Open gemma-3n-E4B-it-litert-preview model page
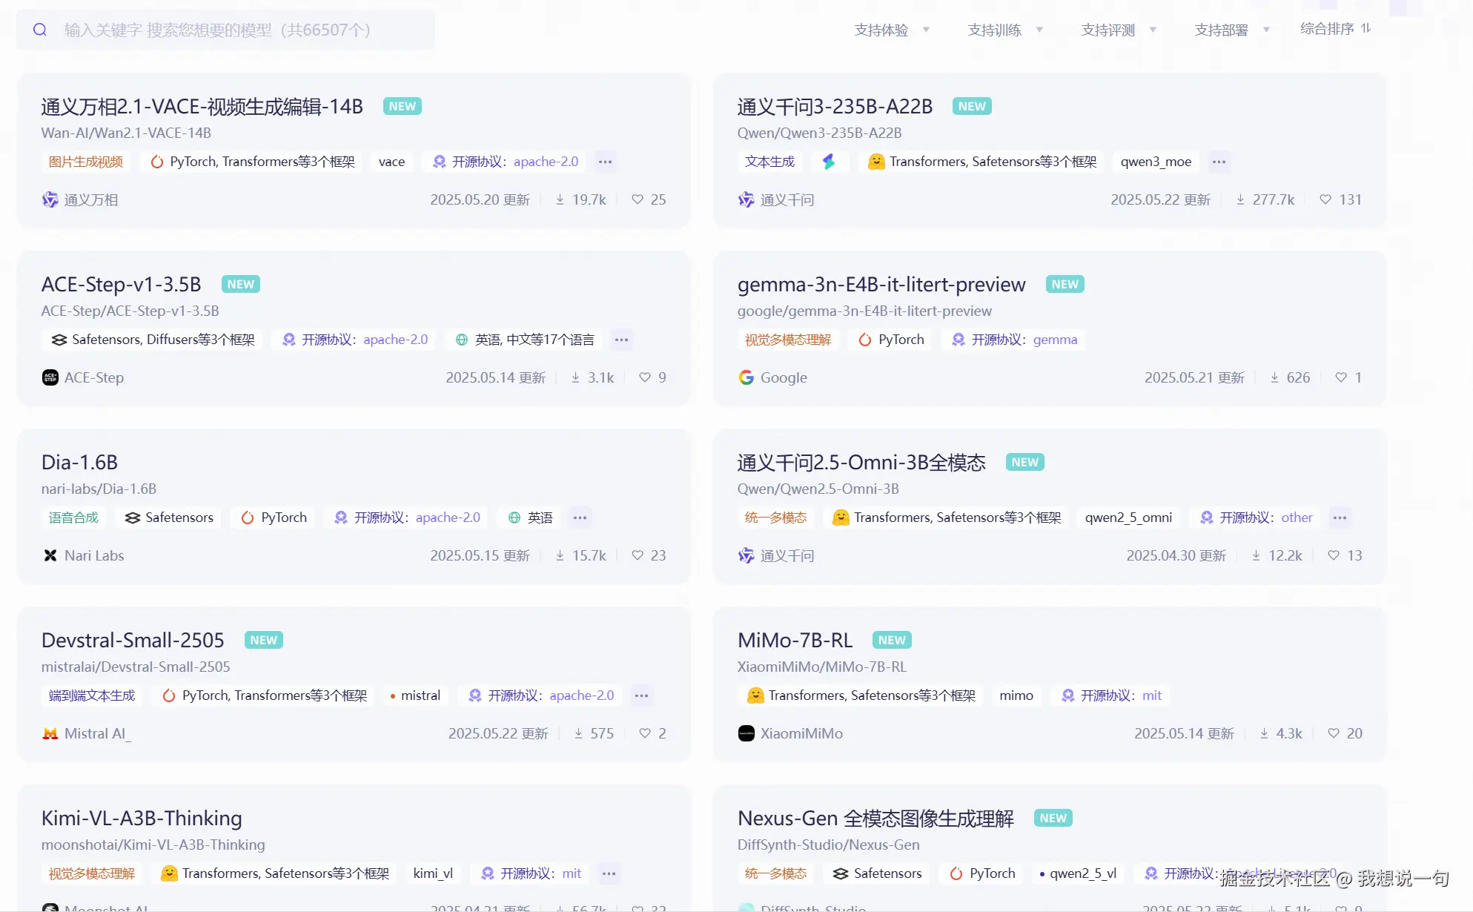The height and width of the screenshot is (912, 1473). pyautogui.click(x=881, y=285)
